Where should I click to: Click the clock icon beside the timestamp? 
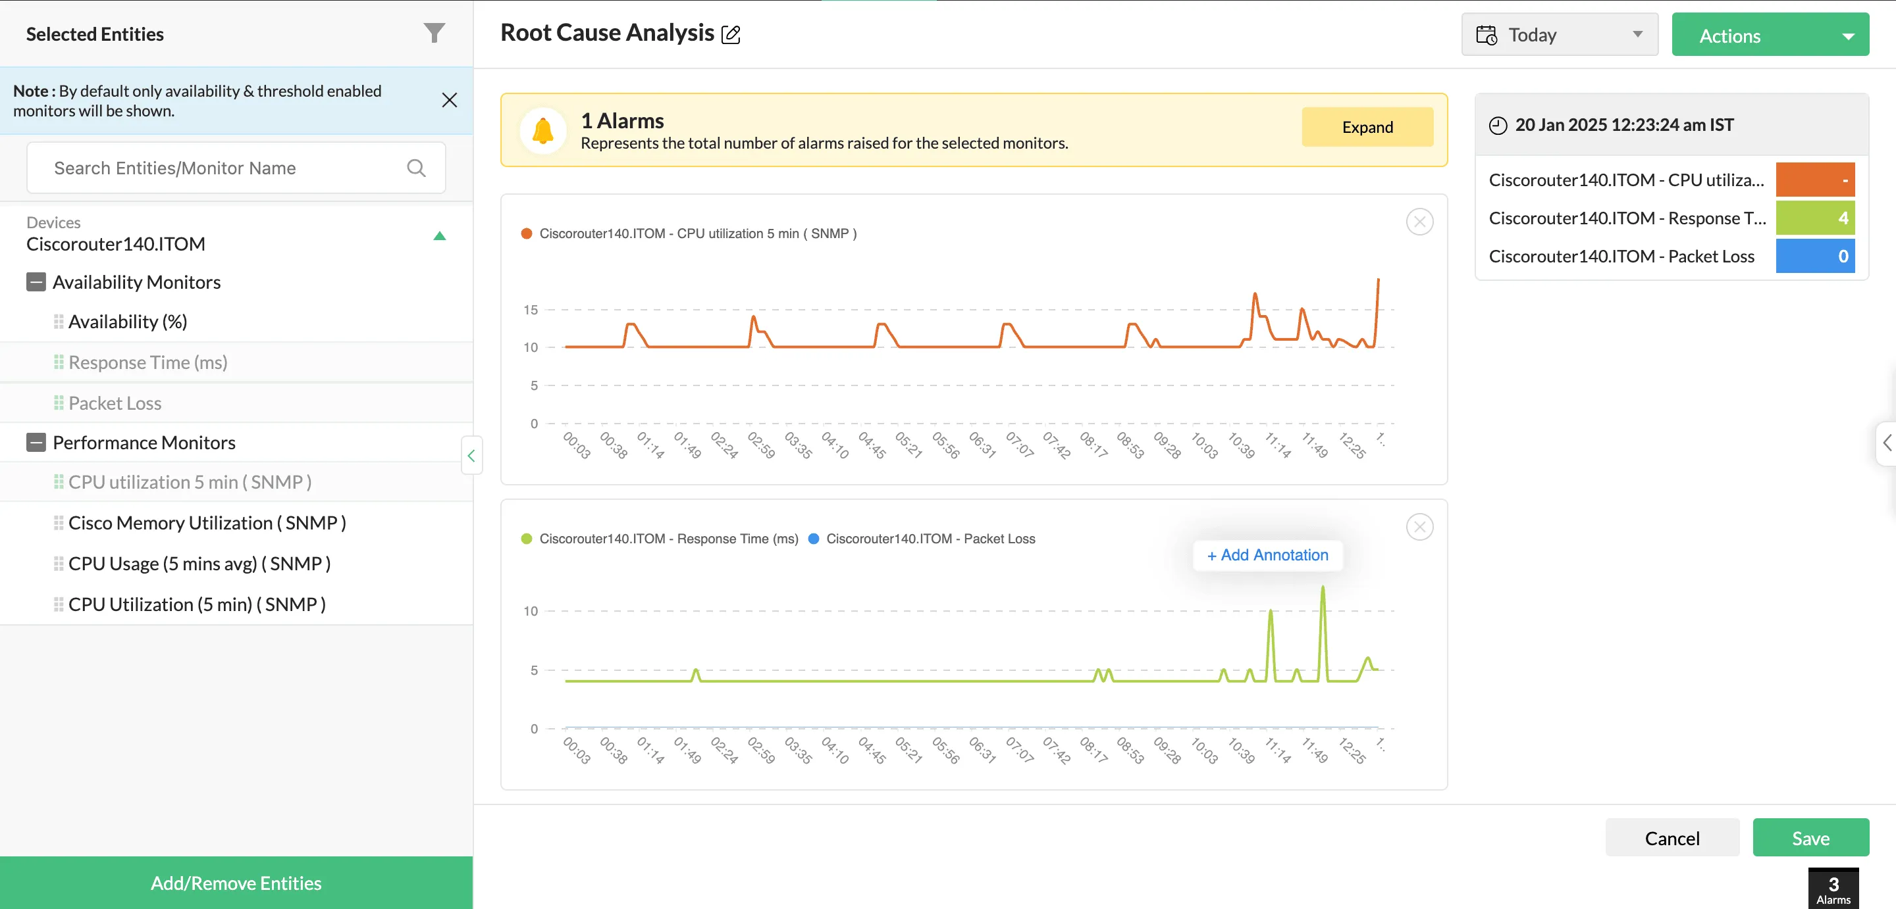point(1497,125)
